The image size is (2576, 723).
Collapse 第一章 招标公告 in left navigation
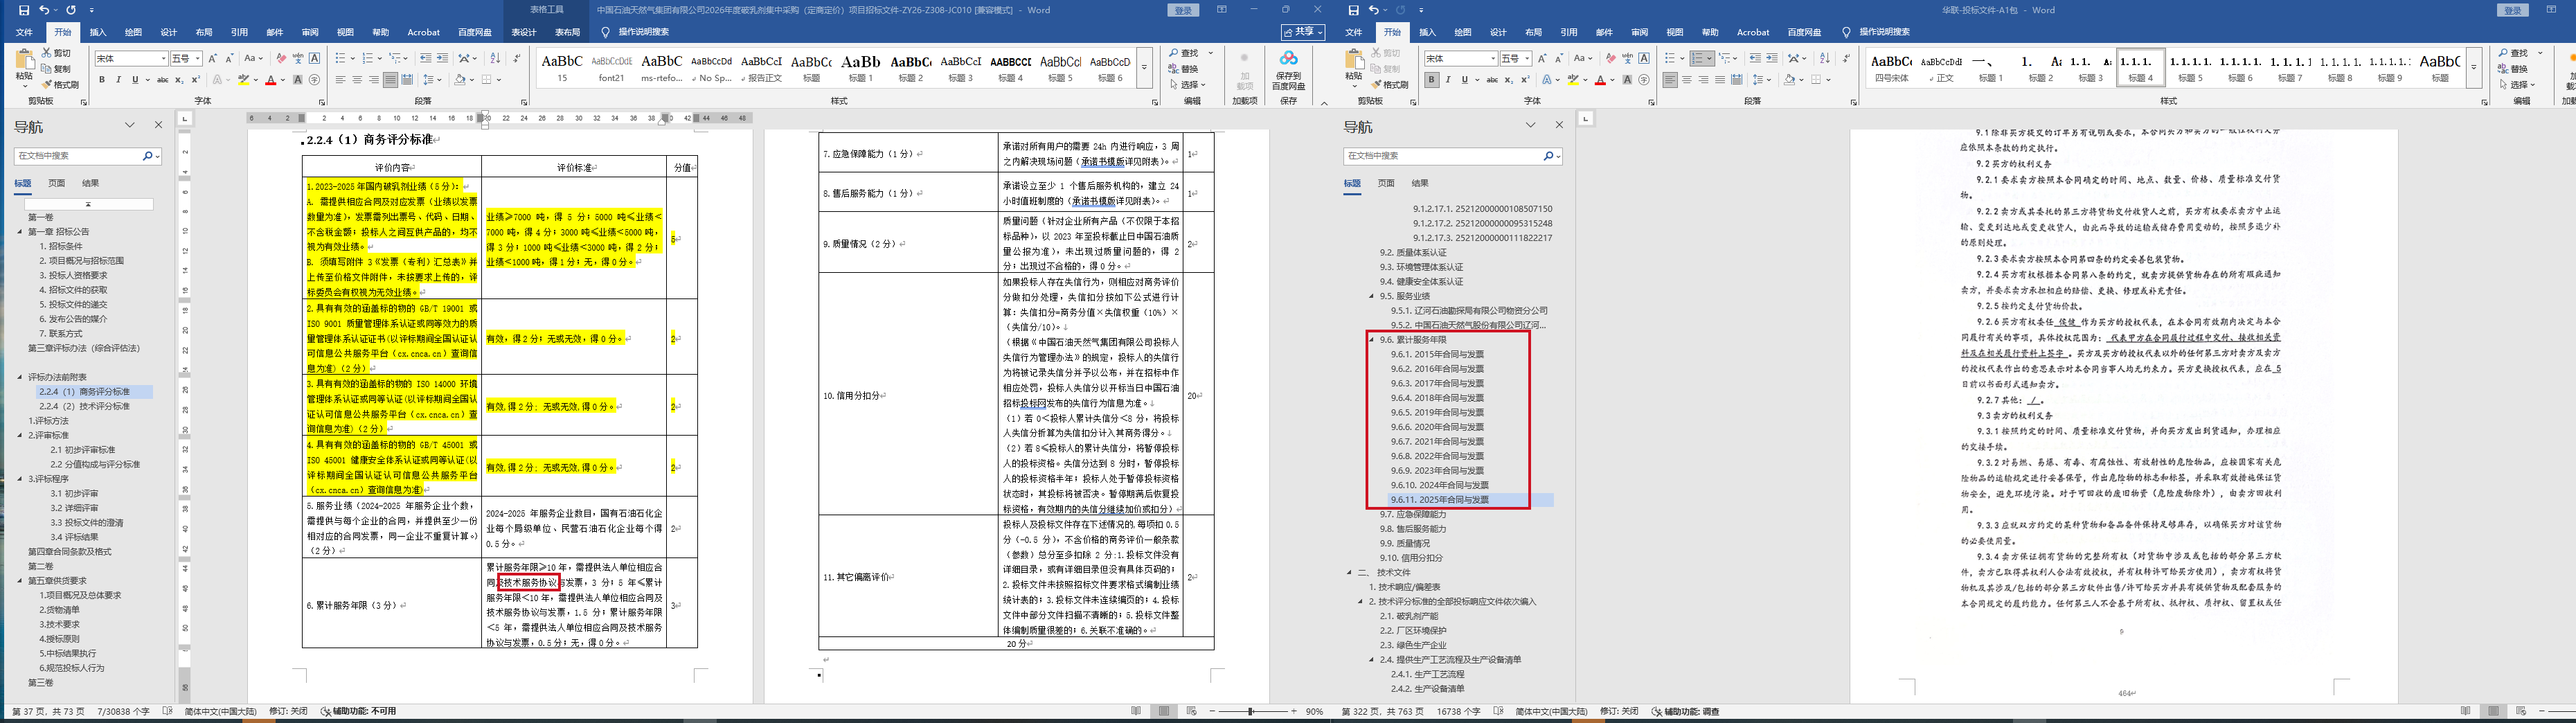19,232
